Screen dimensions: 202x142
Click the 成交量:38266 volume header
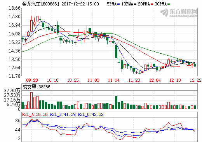pos(36,87)
